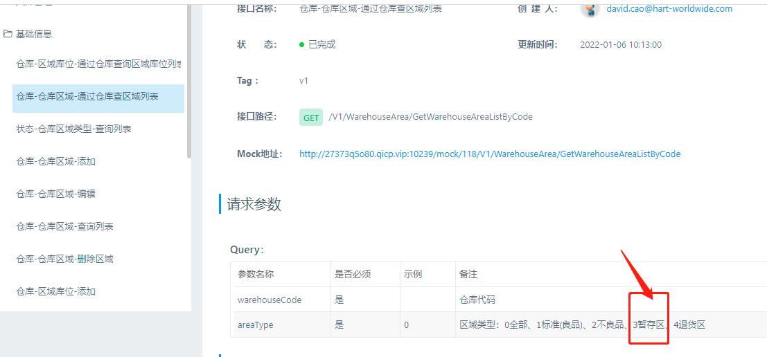767x357 pixels.
Task: Open the Mock address URL link
Action: [489, 154]
